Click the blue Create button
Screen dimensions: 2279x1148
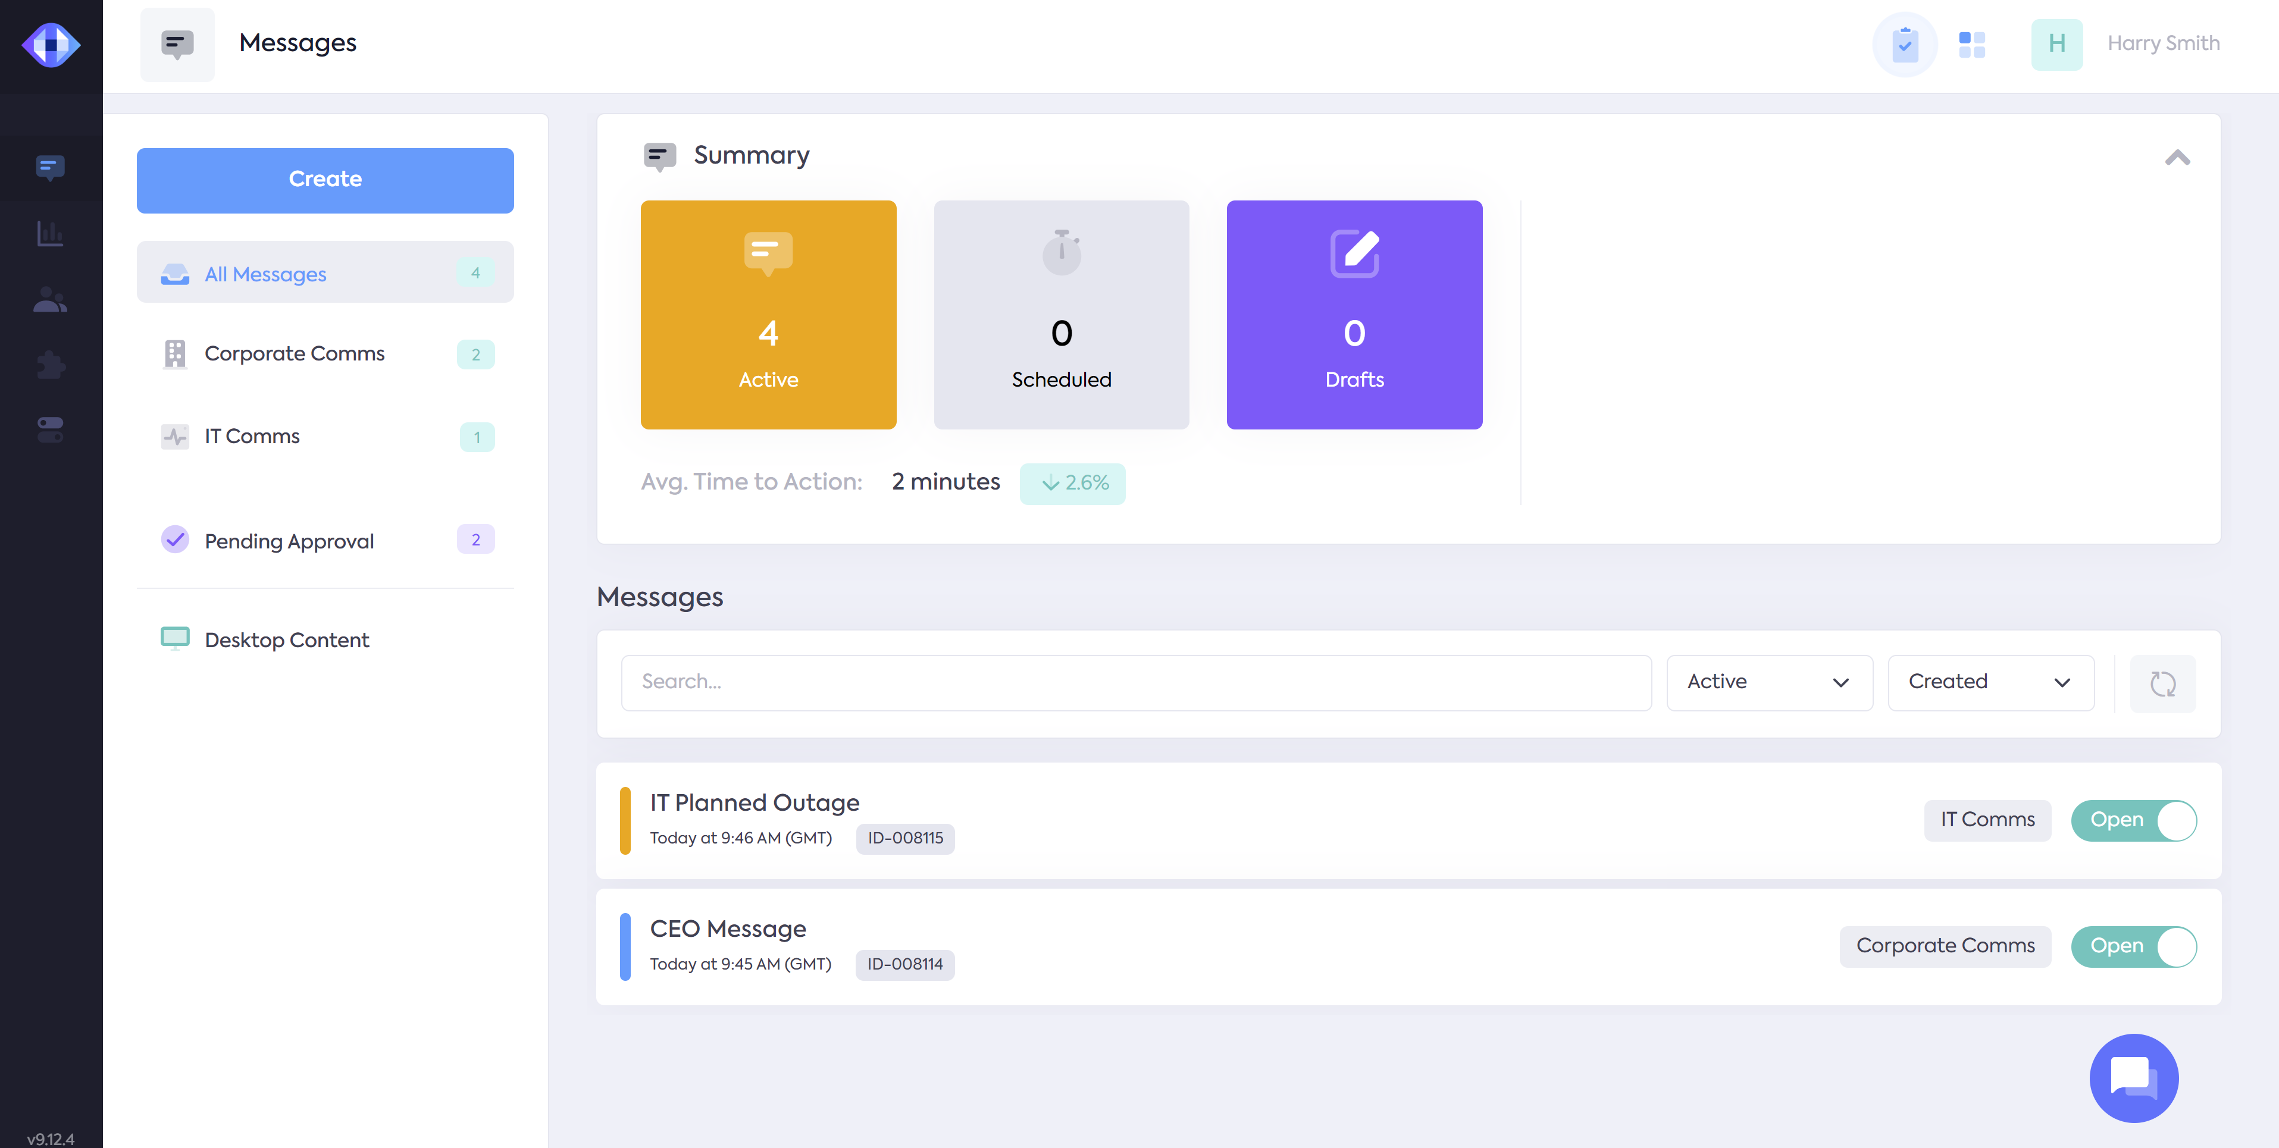pos(325,180)
